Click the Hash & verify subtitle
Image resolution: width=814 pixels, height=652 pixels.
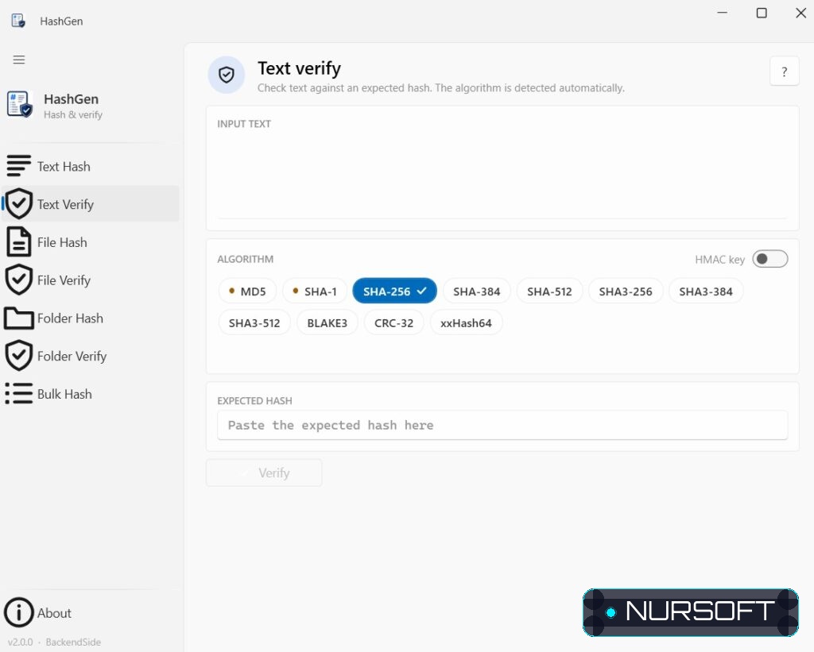(72, 114)
